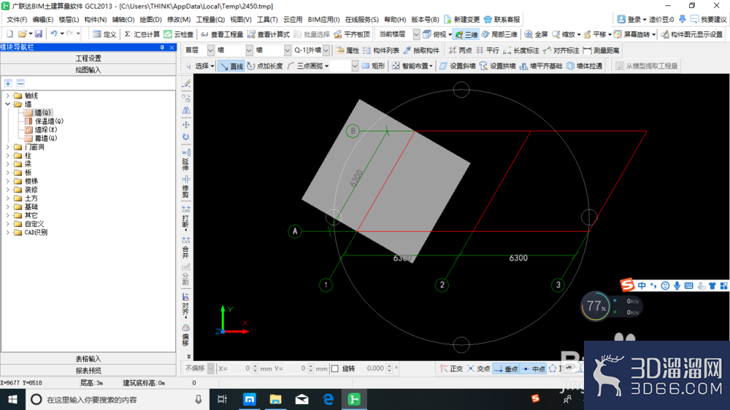Click 设置斜墙 inclined wall tool
The height and width of the screenshot is (410, 730).
(457, 66)
